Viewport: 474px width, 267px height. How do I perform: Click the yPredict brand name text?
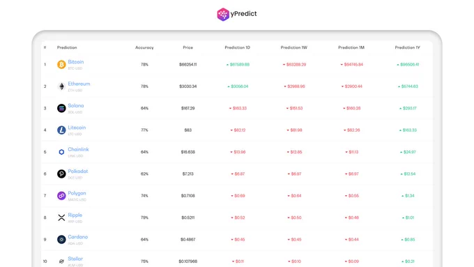click(244, 14)
